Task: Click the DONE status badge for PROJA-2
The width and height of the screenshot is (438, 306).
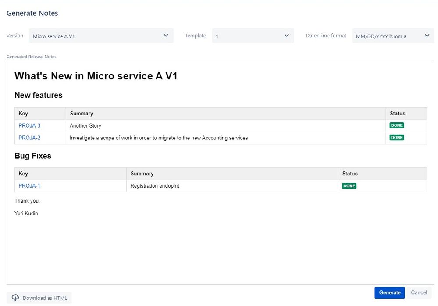Action: coord(397,137)
